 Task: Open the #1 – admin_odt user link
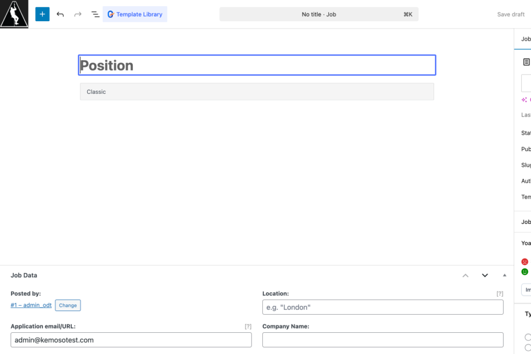coord(31,305)
